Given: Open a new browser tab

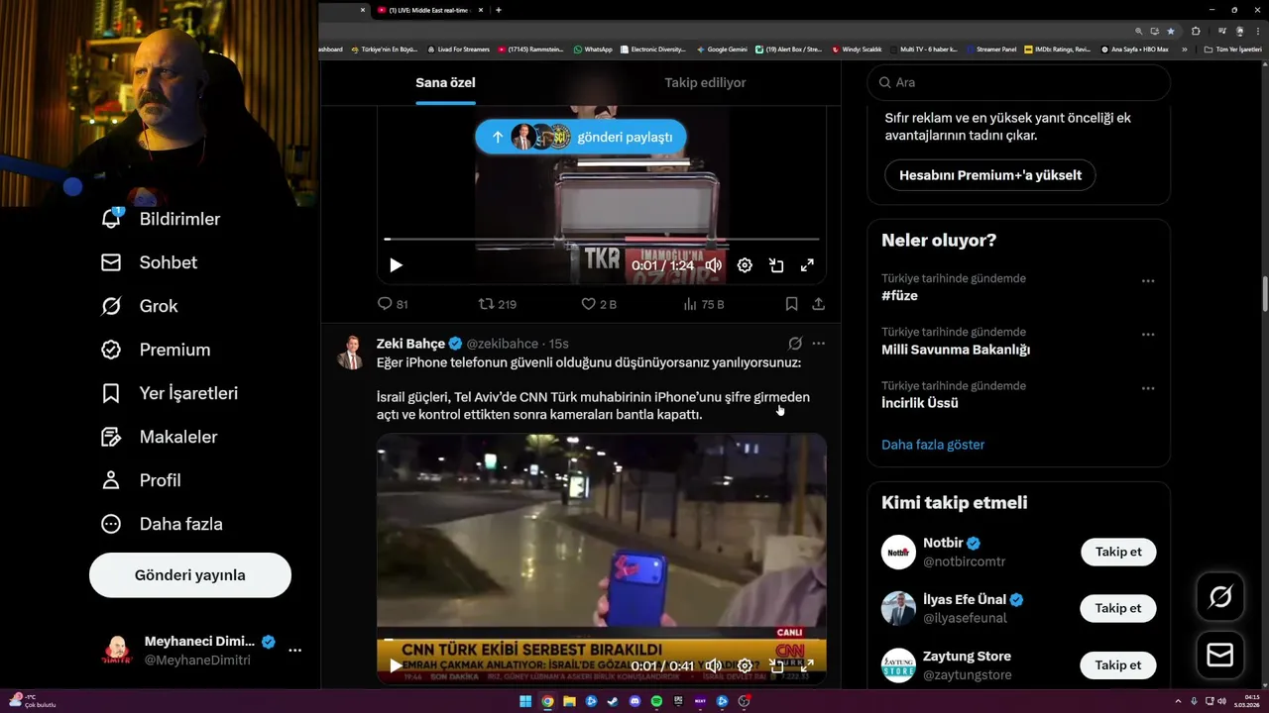Looking at the screenshot, I should (x=499, y=10).
